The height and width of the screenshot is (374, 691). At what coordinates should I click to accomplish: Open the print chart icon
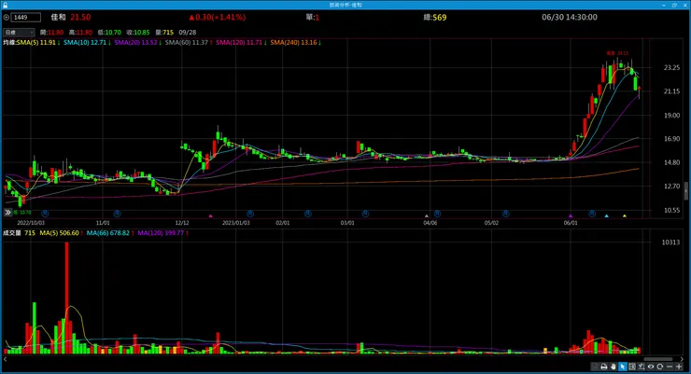click(604, 367)
